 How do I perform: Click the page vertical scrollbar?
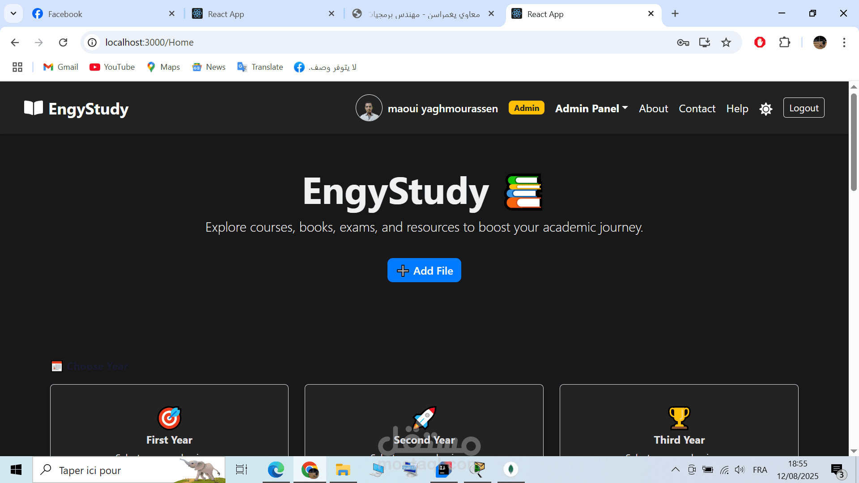tap(854, 143)
